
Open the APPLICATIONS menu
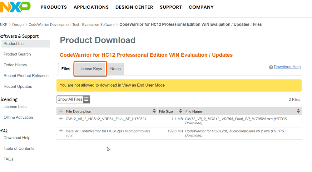tap(91, 7)
